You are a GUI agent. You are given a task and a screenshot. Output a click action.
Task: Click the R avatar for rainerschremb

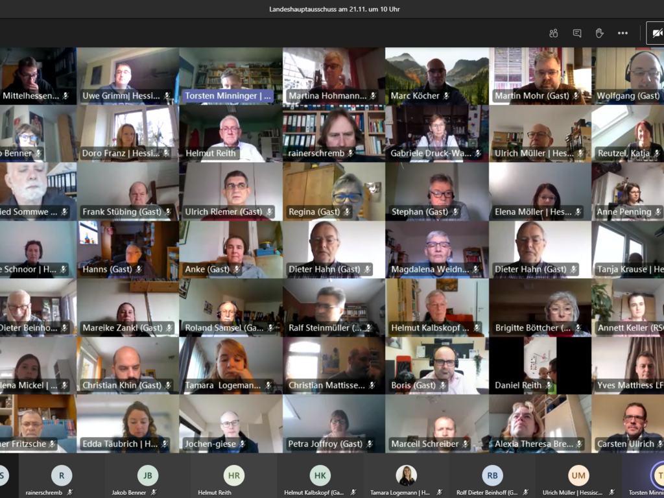tap(62, 475)
